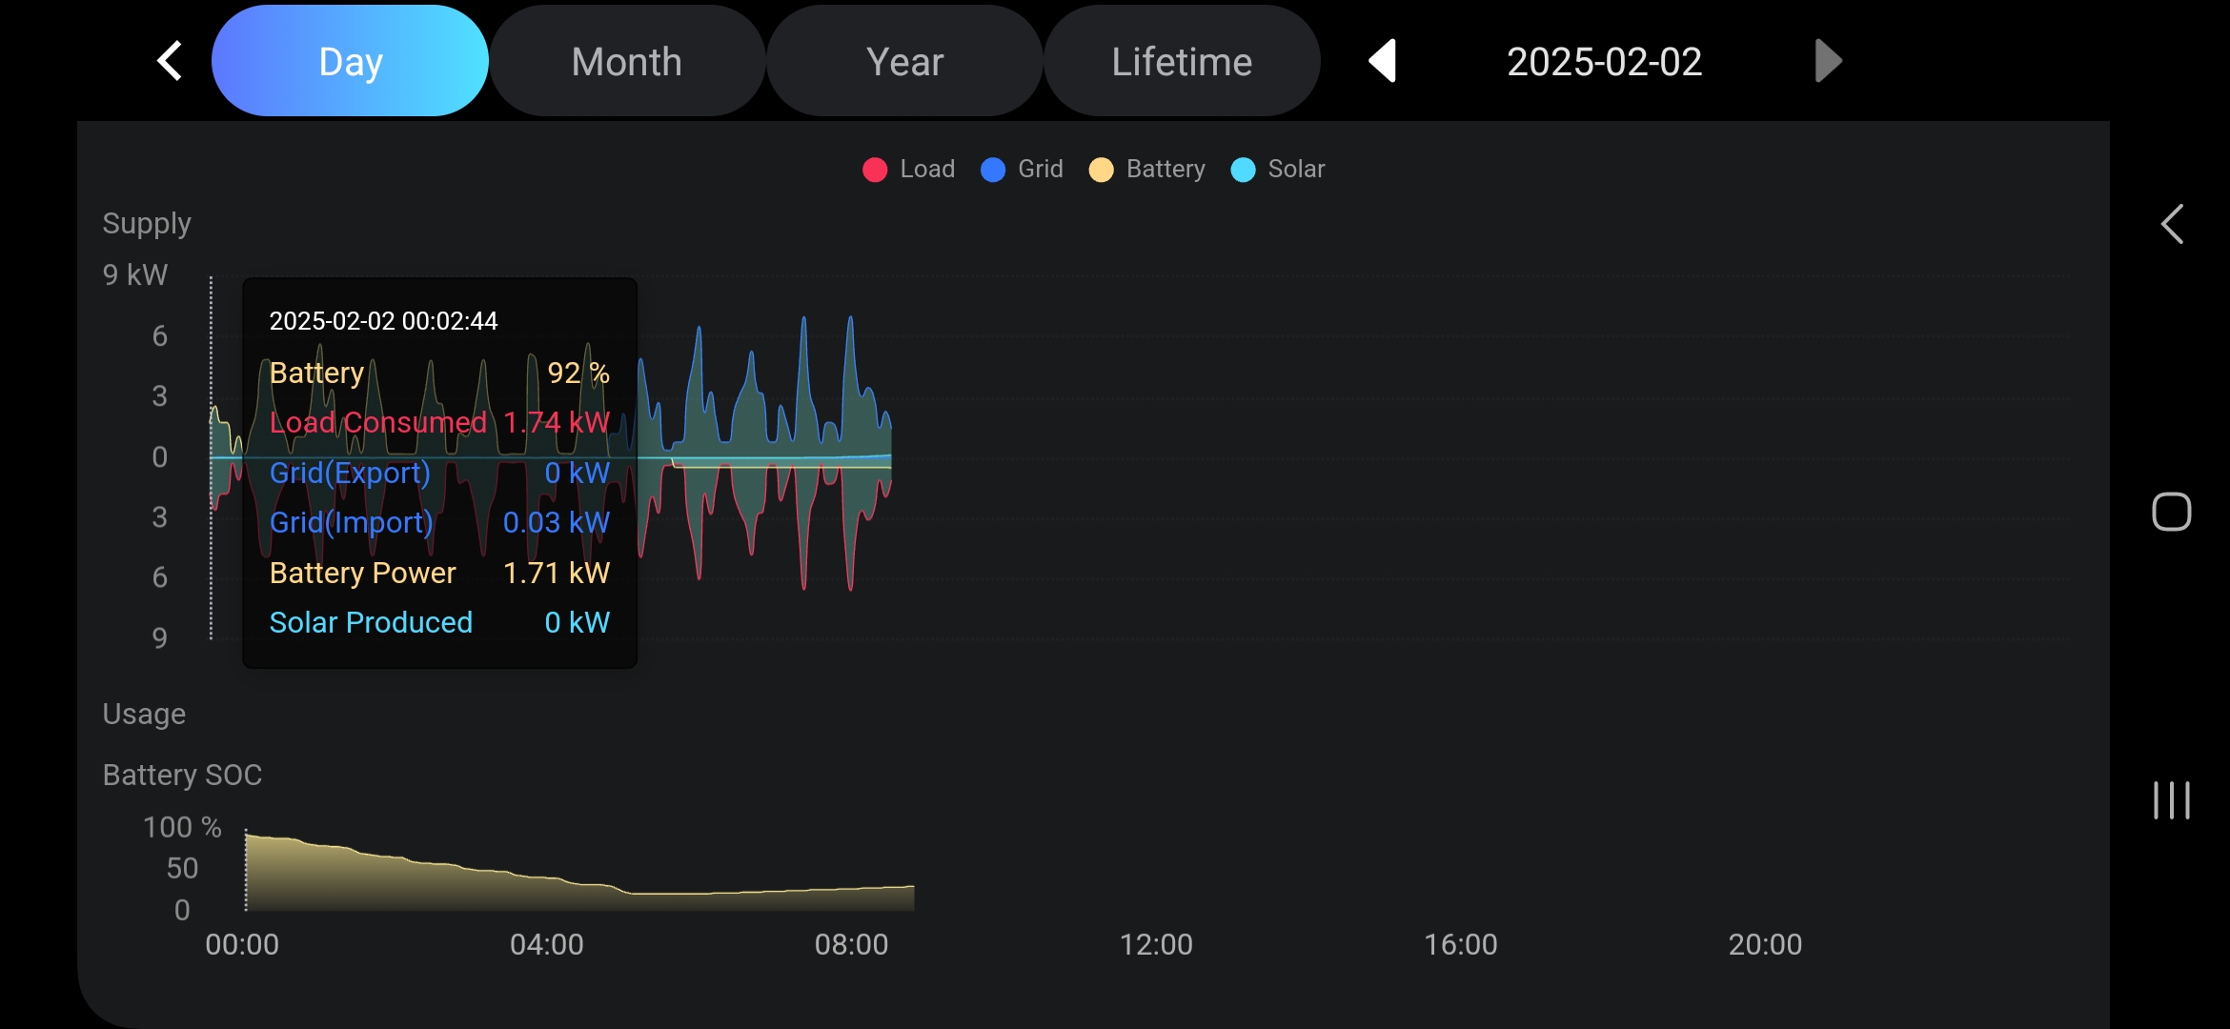Tap the tooltip timestamp 2025-02-02 00:02:44
2230x1029 pixels.
[383, 321]
